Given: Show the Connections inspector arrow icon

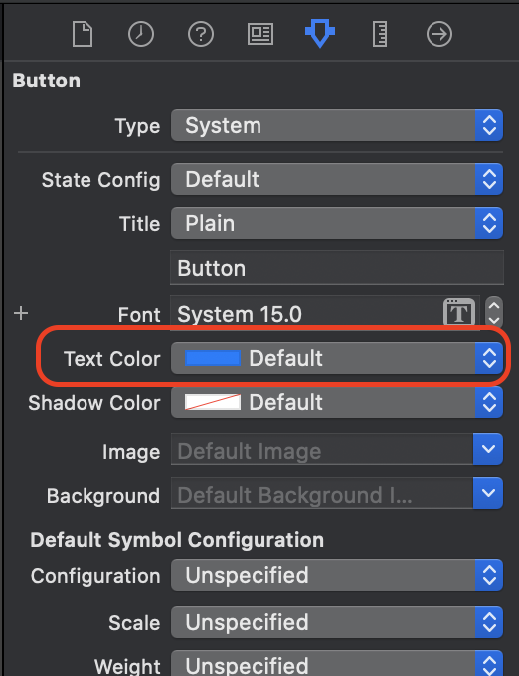Looking at the screenshot, I should 439,34.
